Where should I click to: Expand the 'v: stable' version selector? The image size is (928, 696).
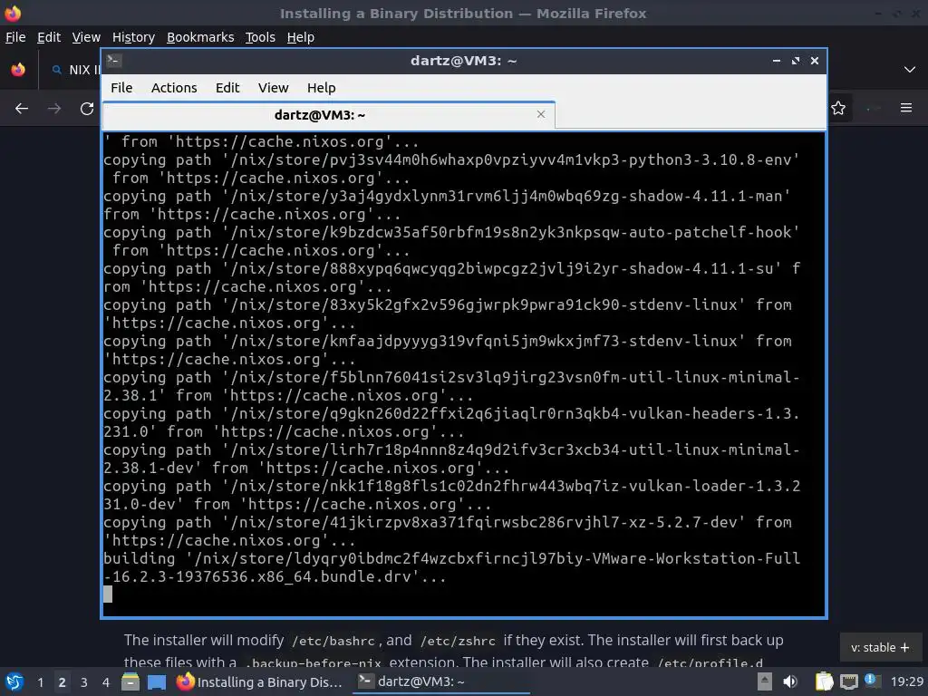(880, 647)
